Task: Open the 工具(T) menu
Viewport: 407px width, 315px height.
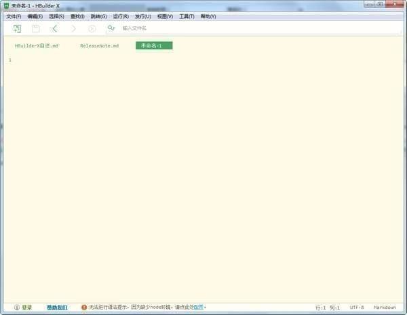Action: click(187, 16)
